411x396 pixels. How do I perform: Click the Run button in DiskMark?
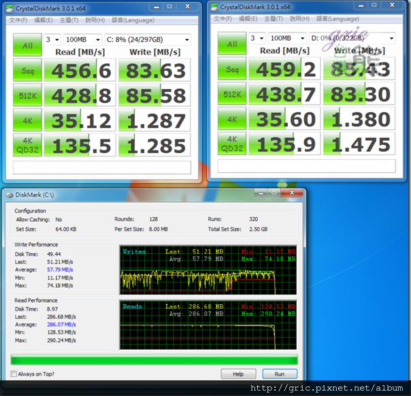point(280,374)
